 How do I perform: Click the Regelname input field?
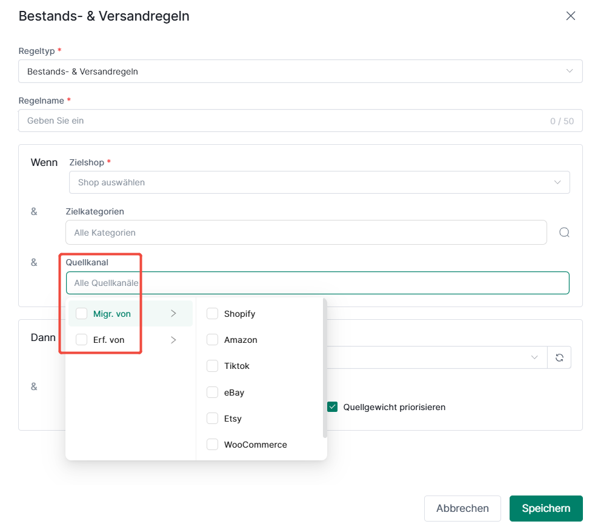pyautogui.click(x=300, y=121)
